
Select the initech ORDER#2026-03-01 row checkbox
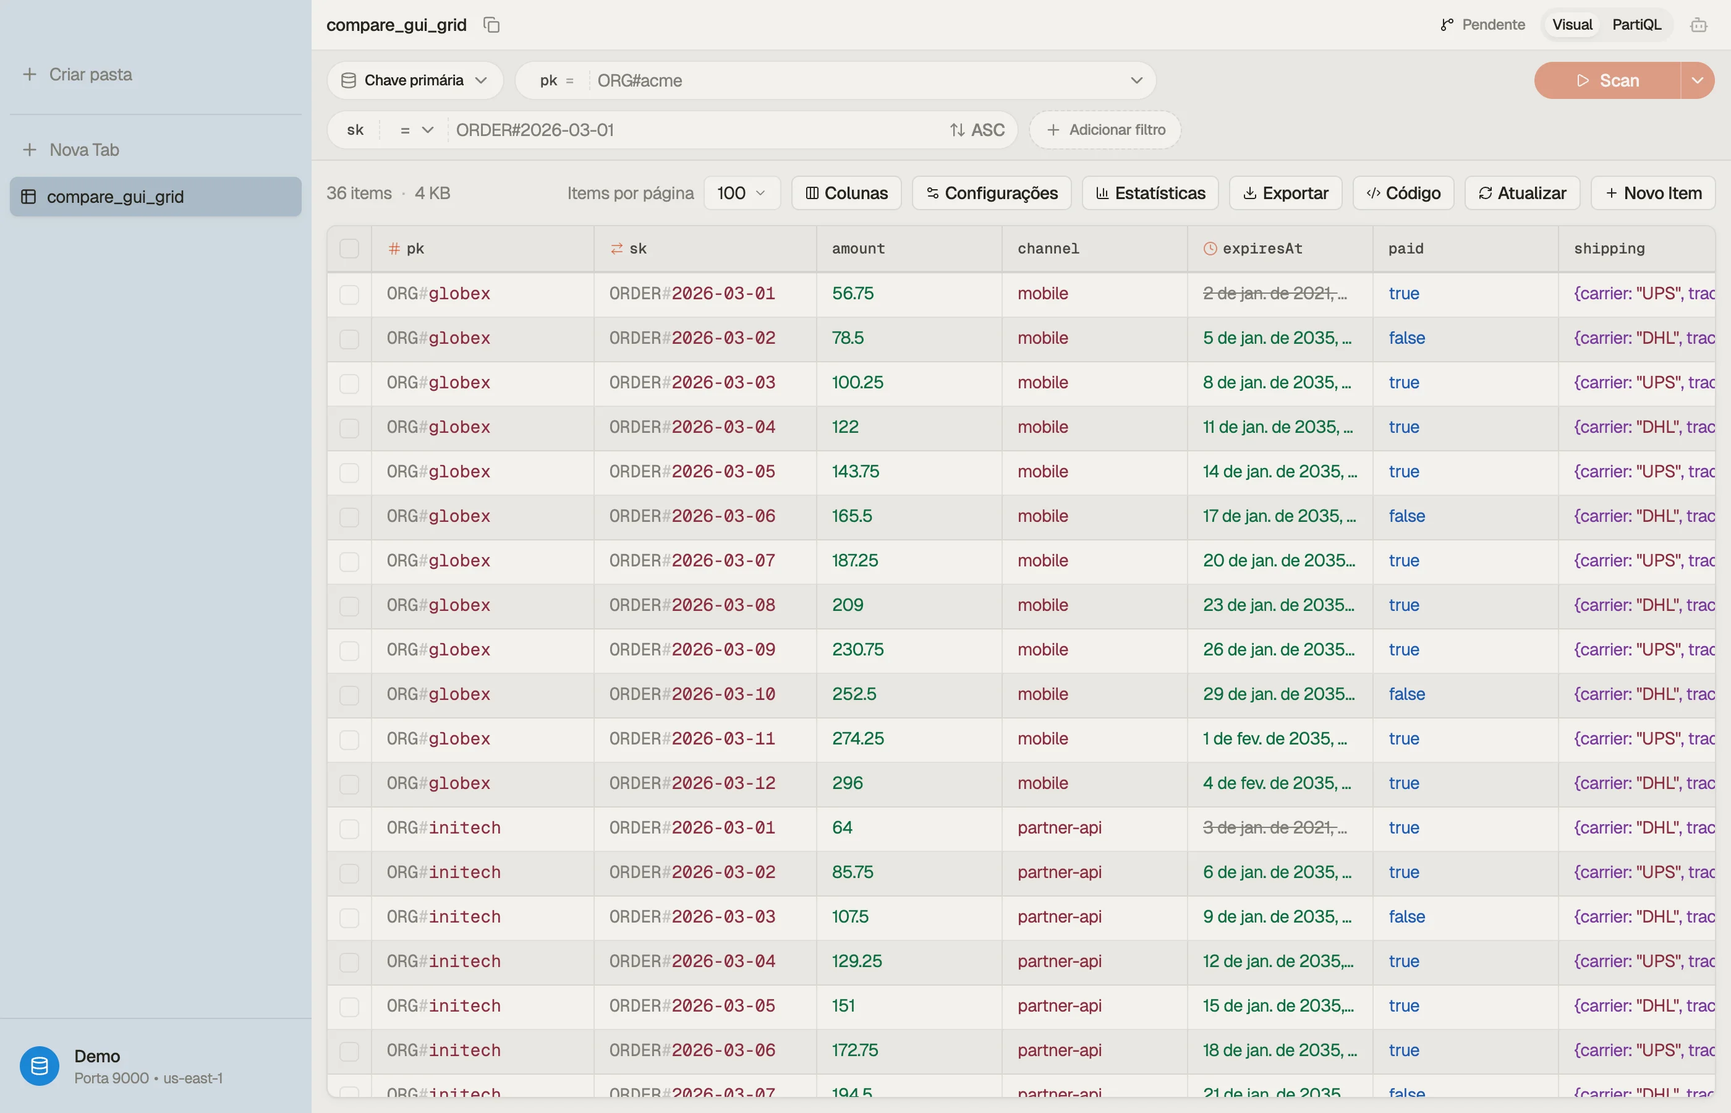point(349,828)
